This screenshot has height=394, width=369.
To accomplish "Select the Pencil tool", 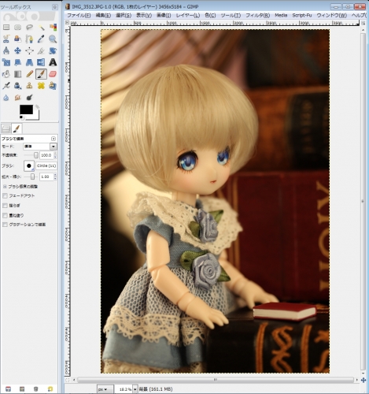I will 29,74.
